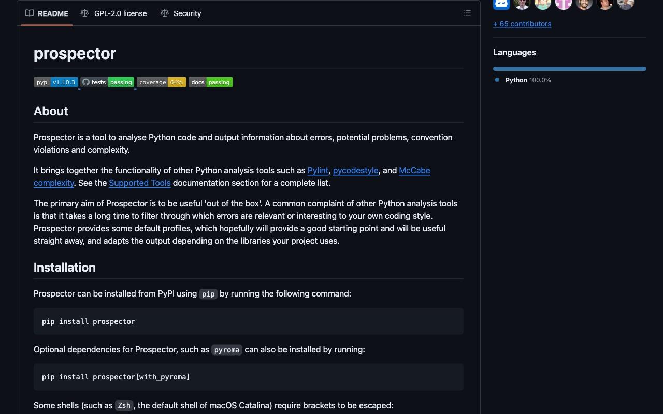Select the Python 100.0% language entry
The width and height of the screenshot is (663, 414).
[528, 80]
